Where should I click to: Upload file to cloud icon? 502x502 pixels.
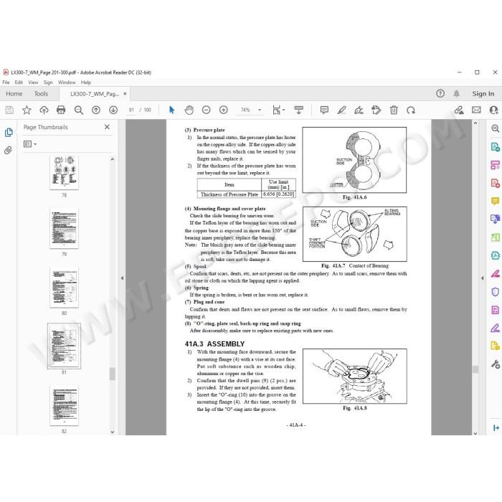pyautogui.click(x=44, y=110)
